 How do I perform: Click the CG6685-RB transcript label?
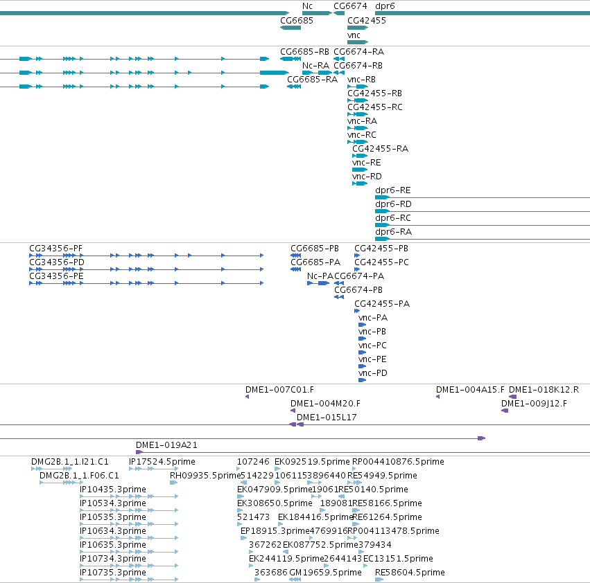pyautogui.click(x=304, y=52)
